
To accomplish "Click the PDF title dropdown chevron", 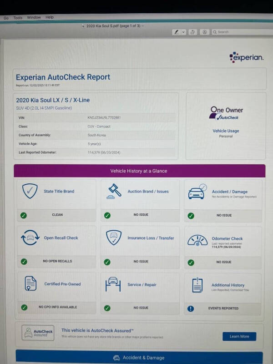I will 143,26.
